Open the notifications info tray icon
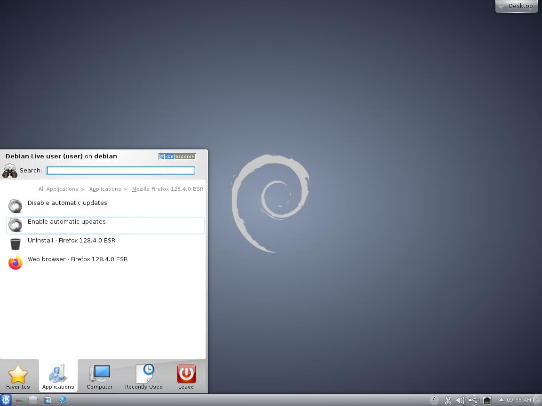Screen dimensions: 542x406 pos(434,400)
